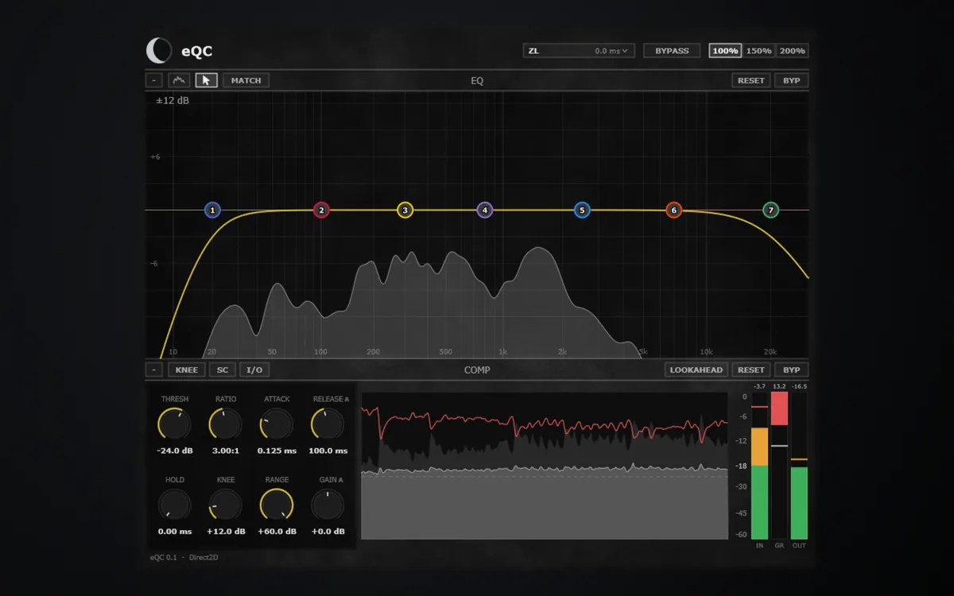Switch UI scale to 200%
Viewport: 954px width, 596px height.
(792, 51)
